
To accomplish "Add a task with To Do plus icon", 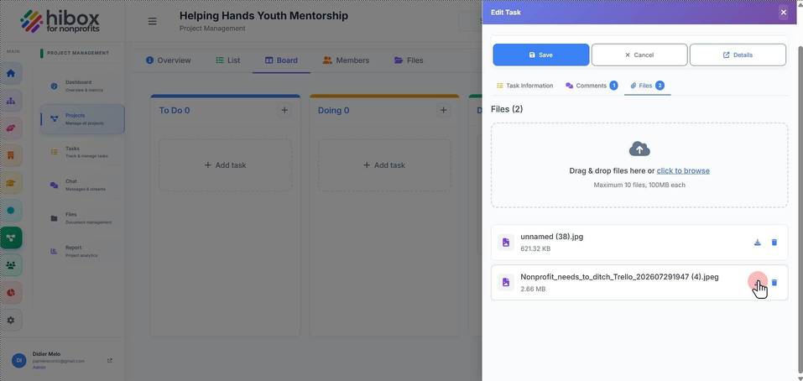I will pyautogui.click(x=284, y=110).
